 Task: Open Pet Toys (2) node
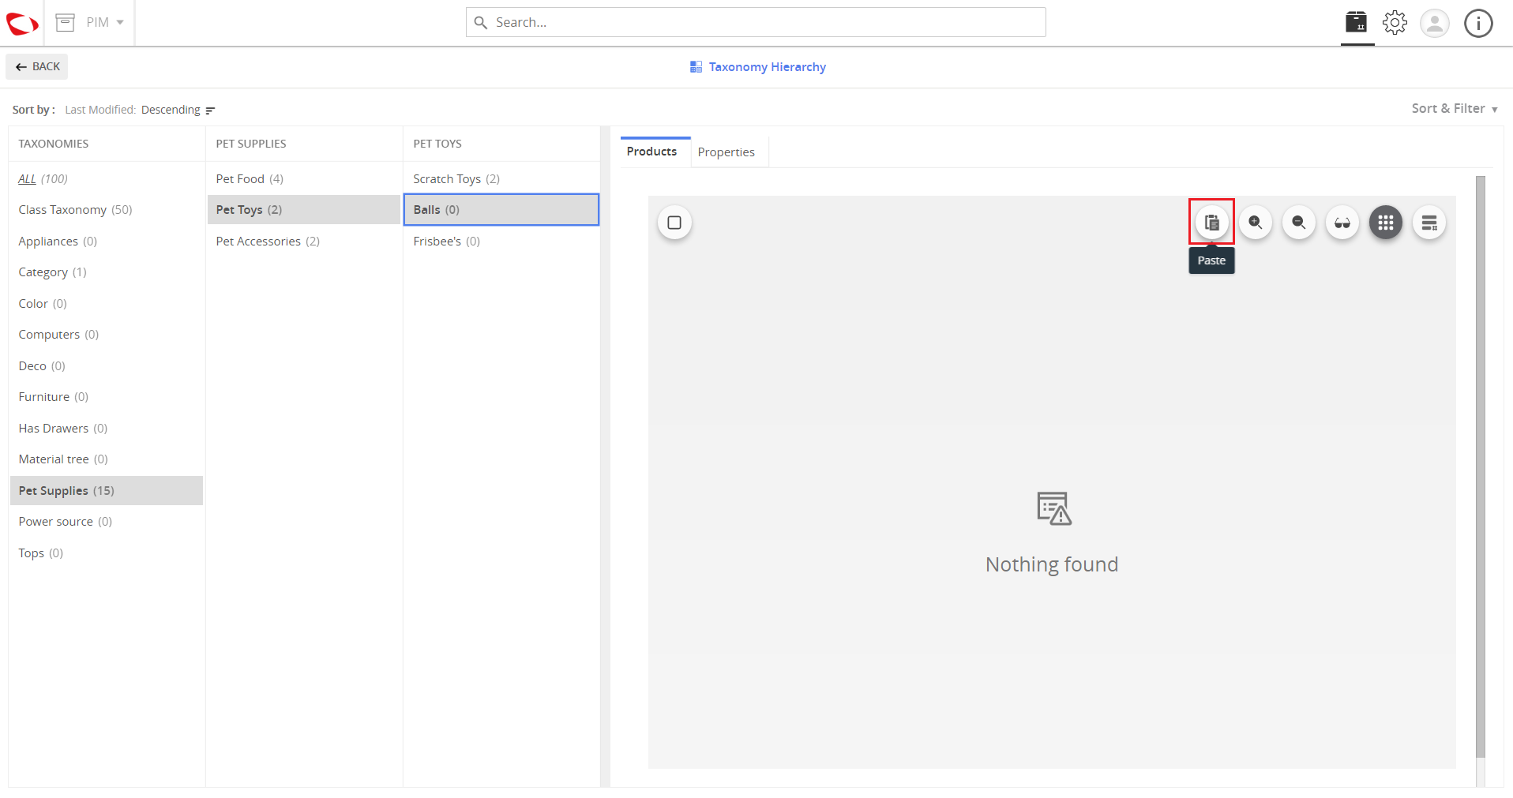(304, 210)
